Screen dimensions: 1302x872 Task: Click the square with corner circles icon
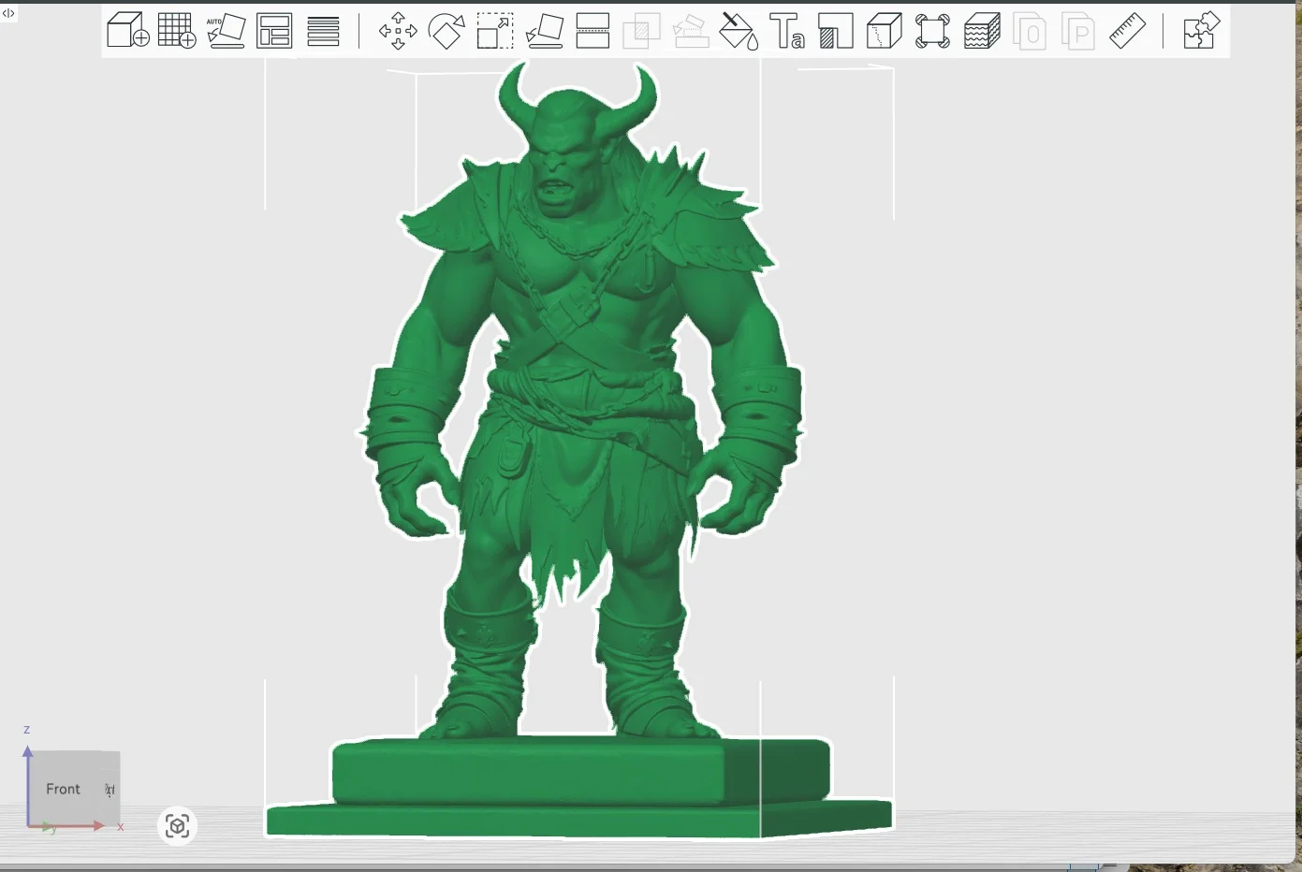pyautogui.click(x=933, y=31)
